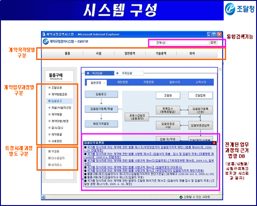257x206 pixels.
Task: Click the bullet icon next to 조달요청
Action: (x=49, y=87)
